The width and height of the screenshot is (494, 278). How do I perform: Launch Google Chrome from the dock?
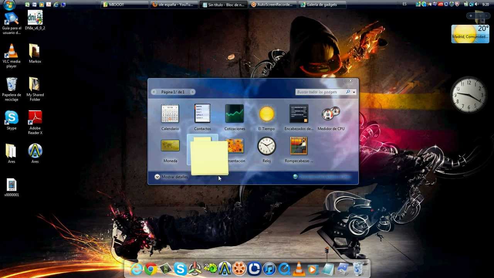point(151,269)
